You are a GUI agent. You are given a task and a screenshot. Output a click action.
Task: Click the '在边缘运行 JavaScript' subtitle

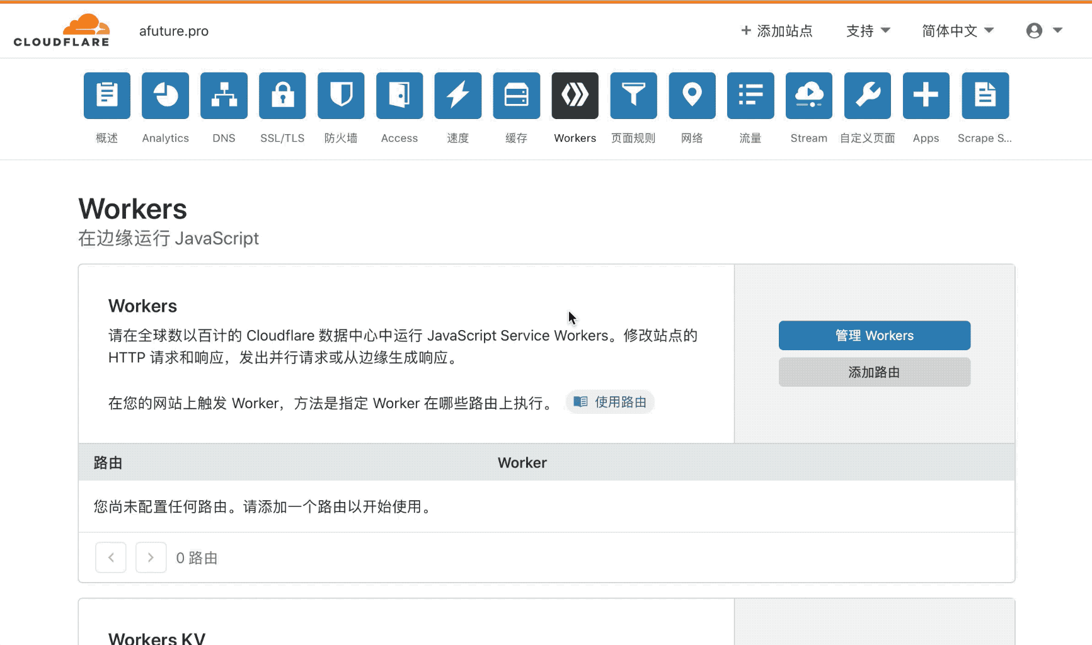click(x=168, y=238)
